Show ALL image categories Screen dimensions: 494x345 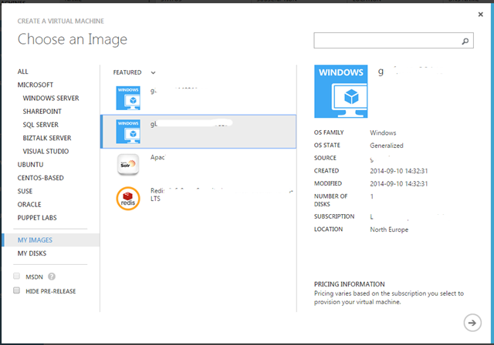(22, 72)
